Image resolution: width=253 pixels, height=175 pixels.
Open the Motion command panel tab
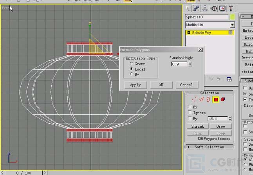pyautogui.click(x=213, y=8)
